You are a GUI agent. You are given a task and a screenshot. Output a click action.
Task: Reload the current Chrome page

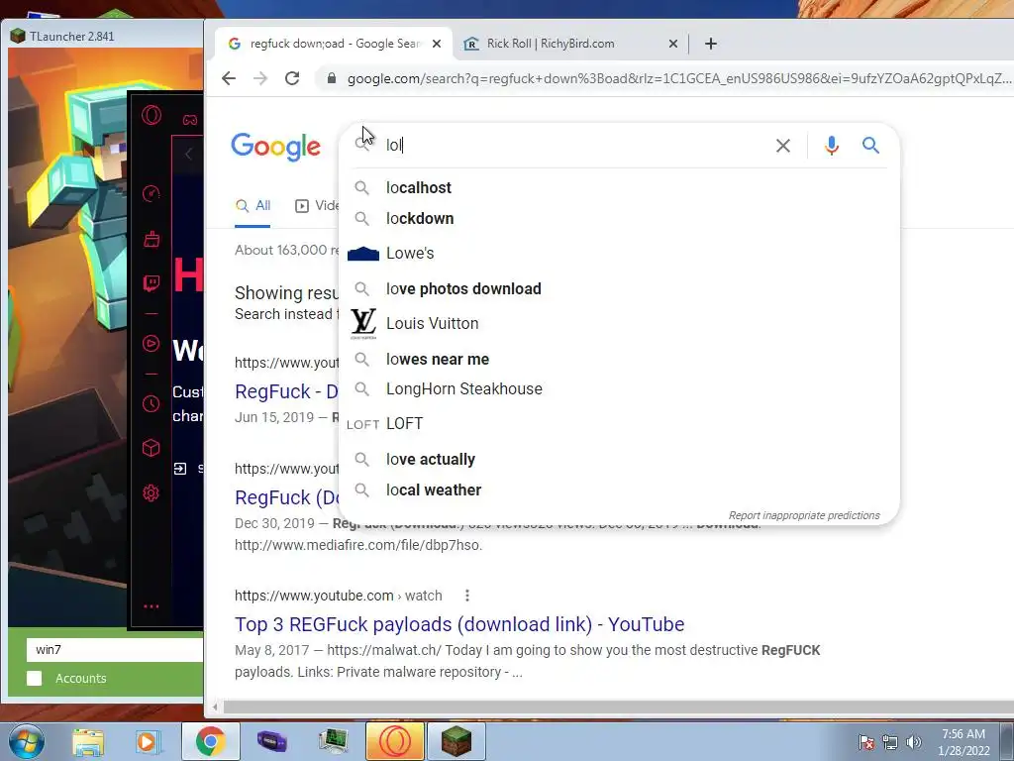(x=292, y=78)
